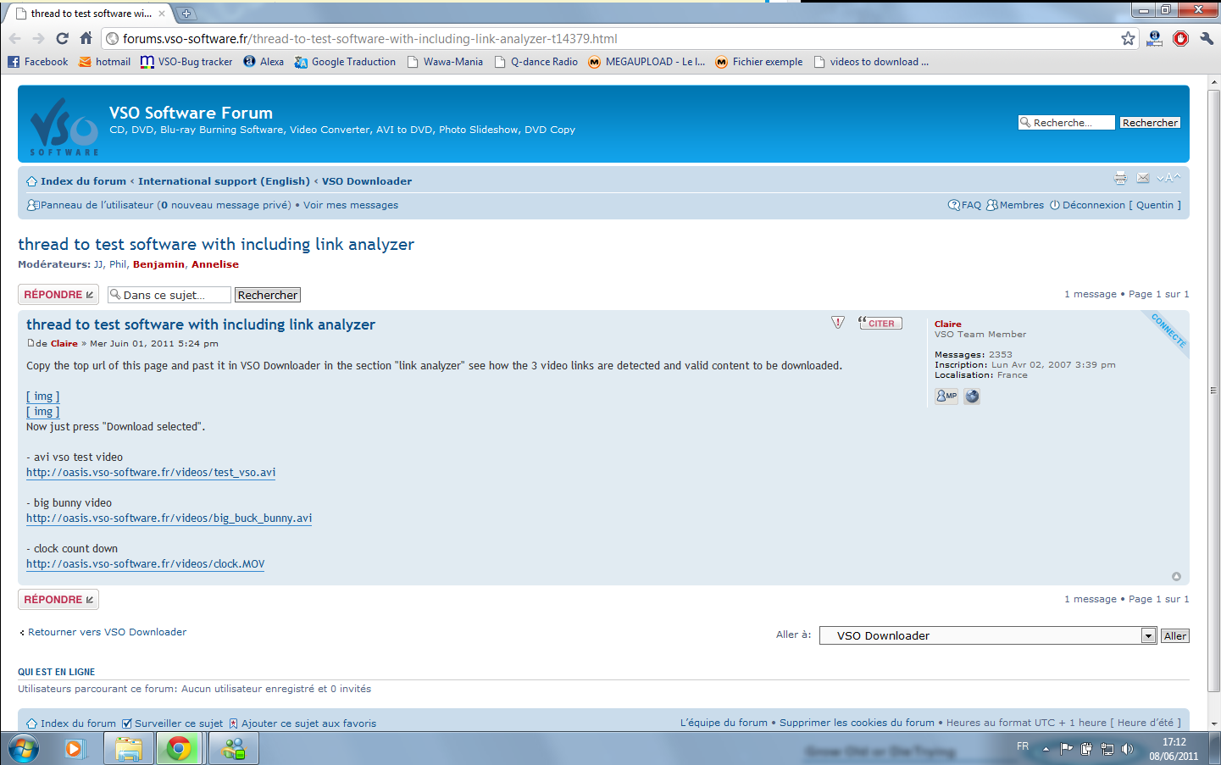Open the first [ img ] link
This screenshot has height=765, width=1221.
[42, 396]
